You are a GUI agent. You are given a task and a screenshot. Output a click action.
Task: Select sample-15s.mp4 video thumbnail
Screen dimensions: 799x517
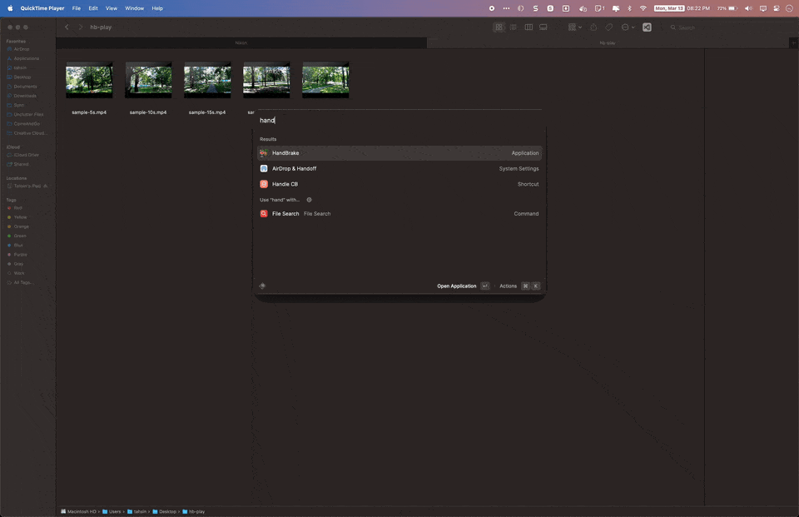pos(207,80)
